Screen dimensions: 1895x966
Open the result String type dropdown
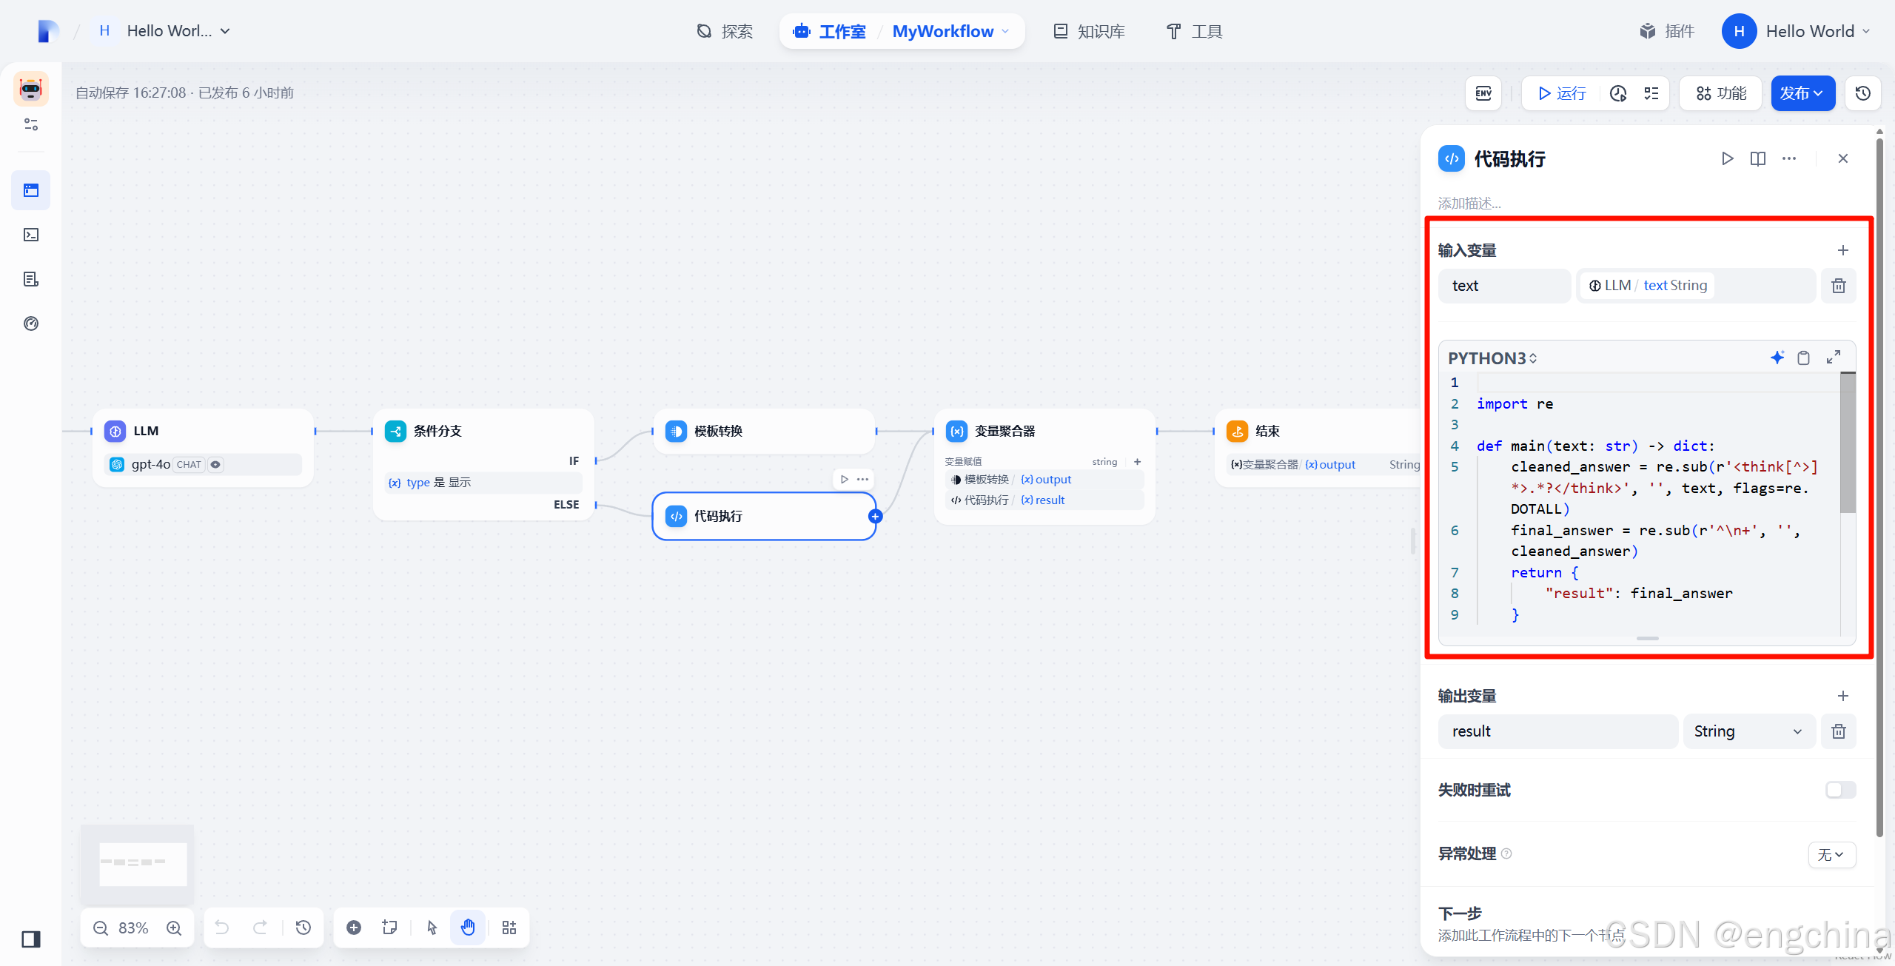1748,731
